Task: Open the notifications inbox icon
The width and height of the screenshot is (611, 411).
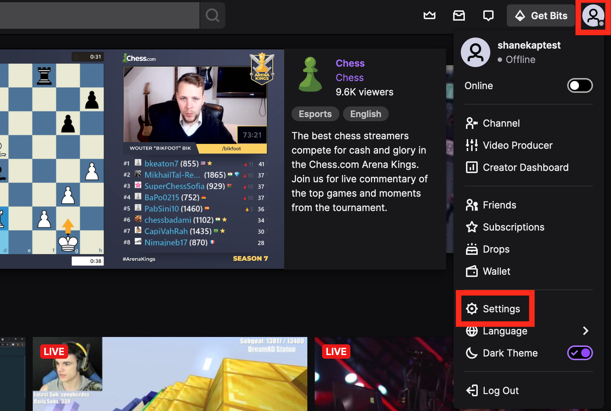Action: click(459, 15)
